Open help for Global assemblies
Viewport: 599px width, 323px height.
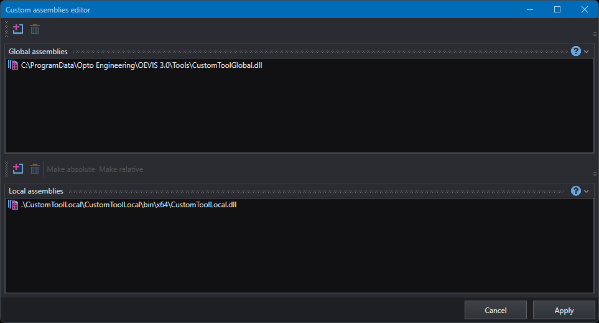click(576, 51)
